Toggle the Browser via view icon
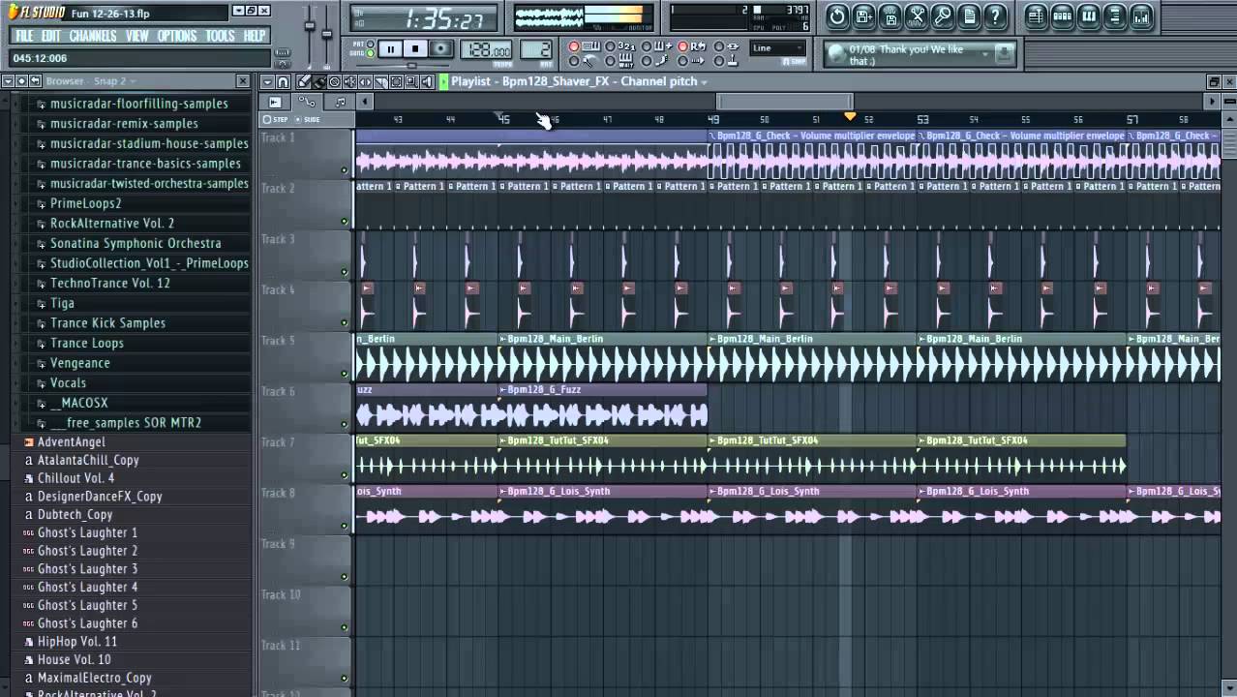The width and height of the screenshot is (1237, 697). (1115, 16)
